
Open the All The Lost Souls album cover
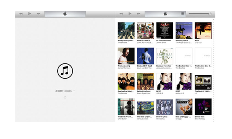pos(165,31)
